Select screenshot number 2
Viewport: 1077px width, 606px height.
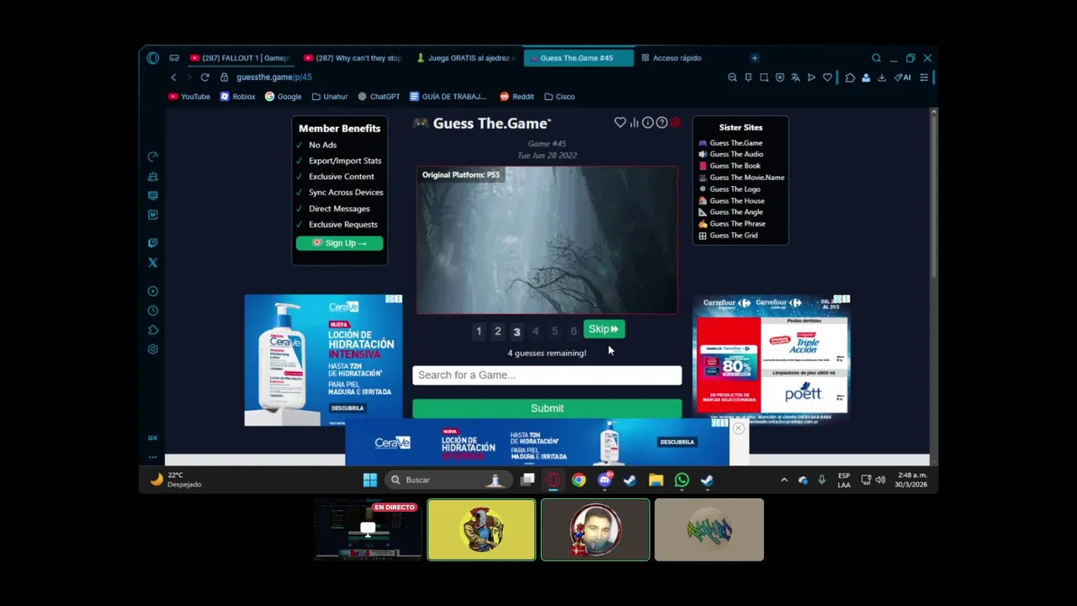[x=497, y=332]
